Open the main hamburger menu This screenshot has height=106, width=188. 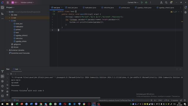point(8,2)
